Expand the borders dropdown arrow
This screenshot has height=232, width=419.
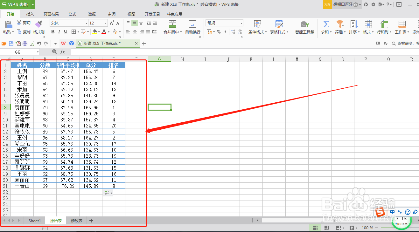(x=78, y=32)
